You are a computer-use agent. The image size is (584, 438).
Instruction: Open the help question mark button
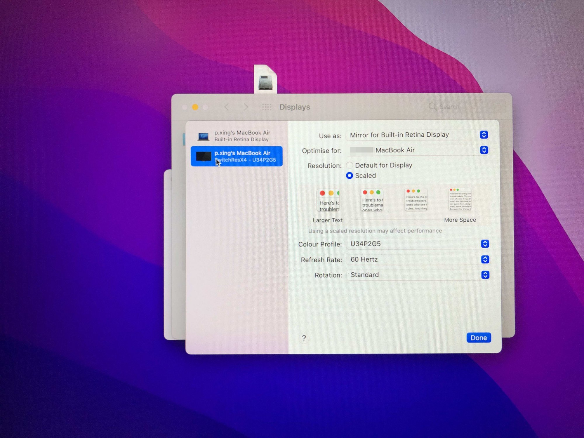click(x=304, y=338)
